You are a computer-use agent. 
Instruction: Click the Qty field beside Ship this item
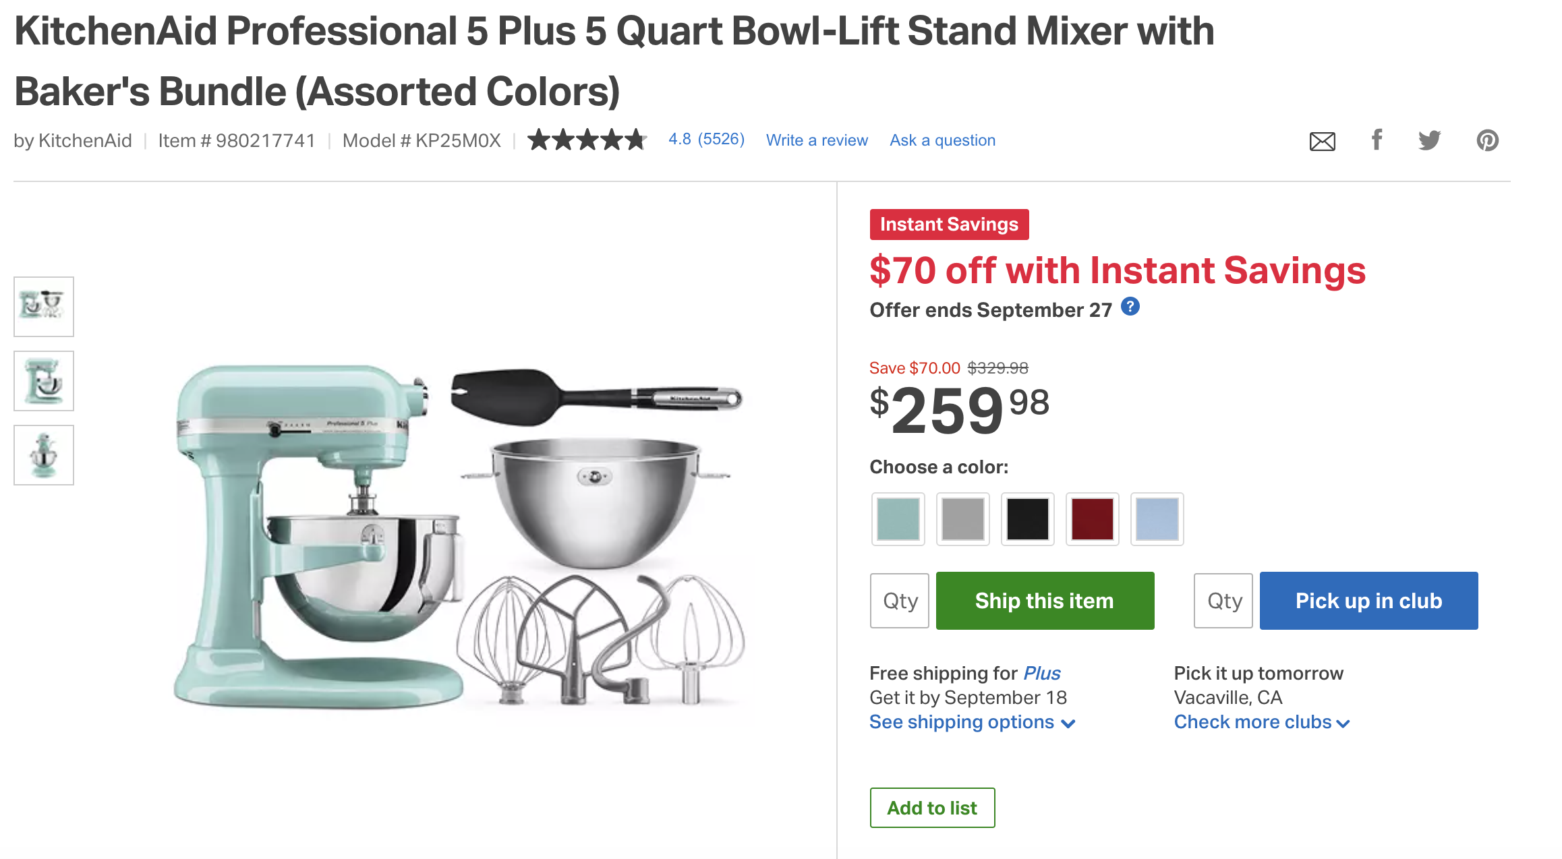click(900, 601)
